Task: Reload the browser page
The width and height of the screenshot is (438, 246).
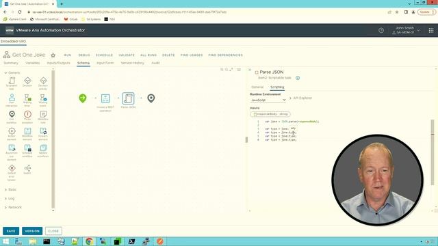Action: click(20, 12)
